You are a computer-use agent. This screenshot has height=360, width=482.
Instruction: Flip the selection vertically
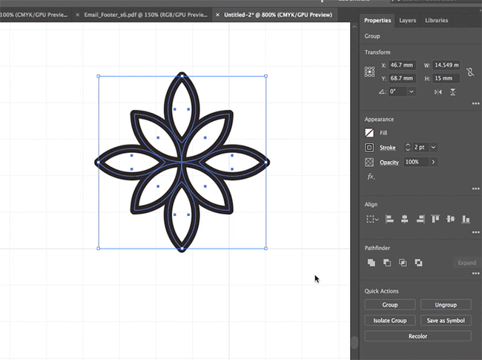453,91
